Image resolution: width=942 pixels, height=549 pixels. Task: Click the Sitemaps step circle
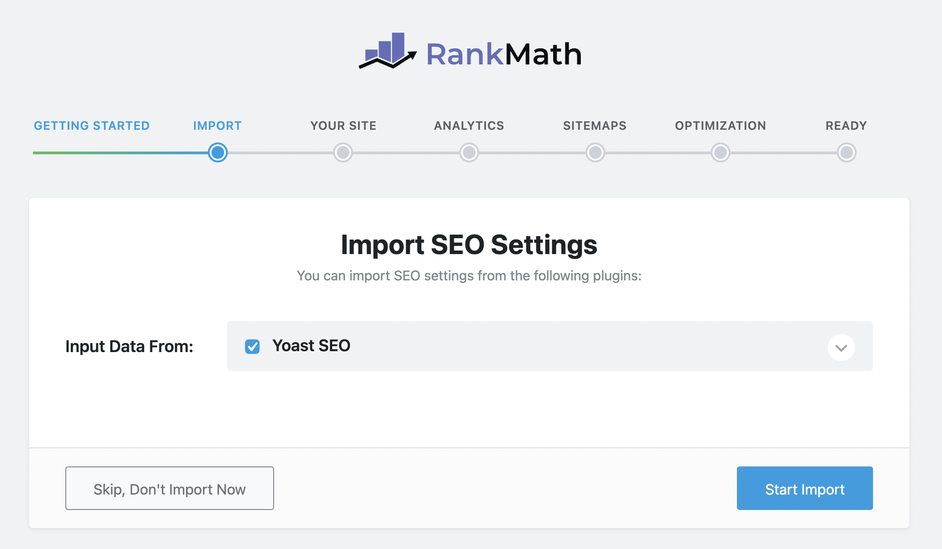[595, 153]
